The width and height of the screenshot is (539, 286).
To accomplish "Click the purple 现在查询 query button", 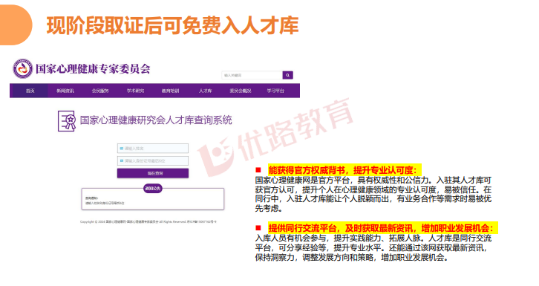I will coord(153,173).
